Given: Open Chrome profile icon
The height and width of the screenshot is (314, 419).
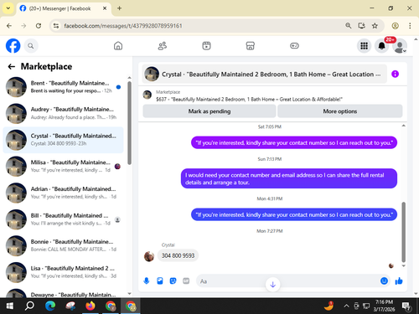Looking at the screenshot, I should [395, 26].
